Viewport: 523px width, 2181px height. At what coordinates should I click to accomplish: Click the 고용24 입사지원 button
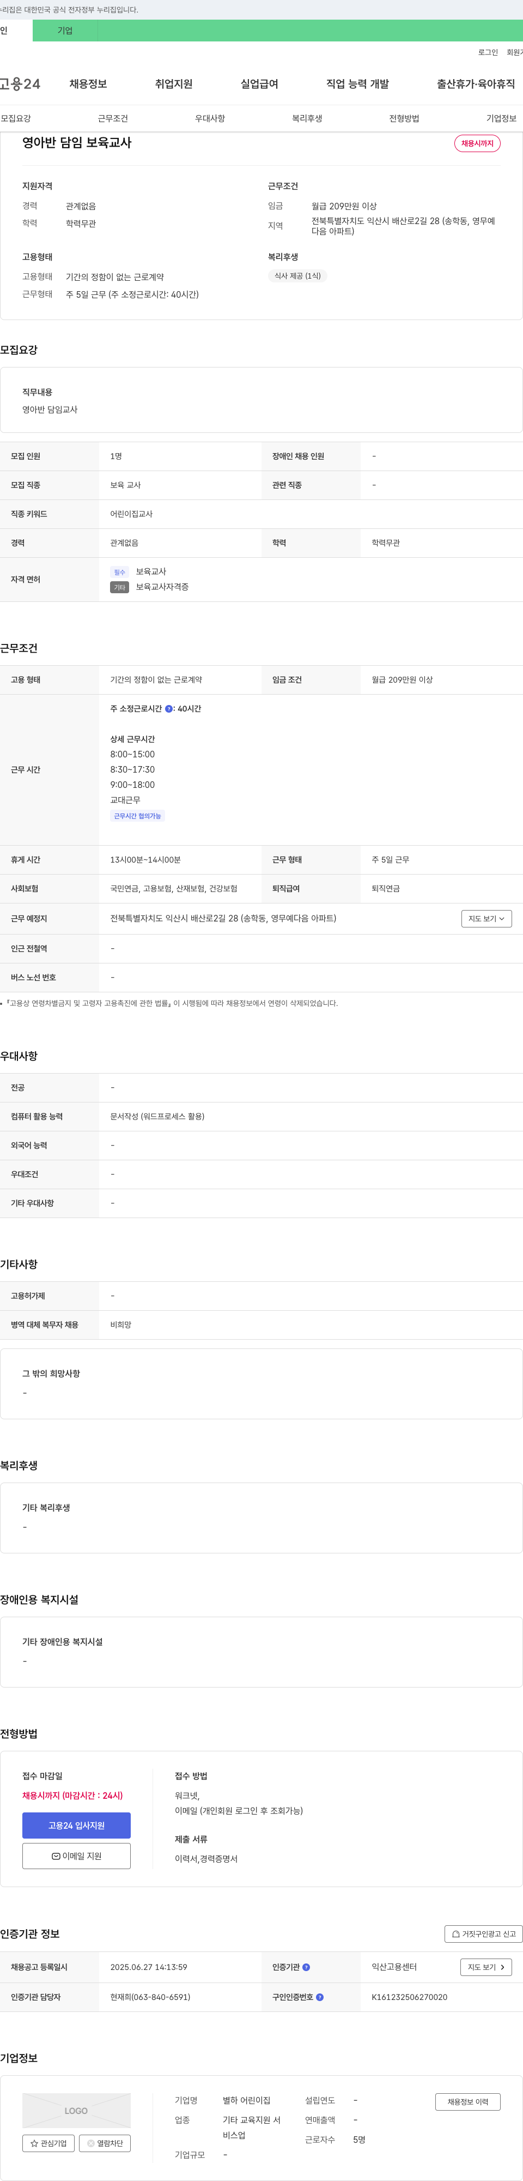[x=76, y=1825]
